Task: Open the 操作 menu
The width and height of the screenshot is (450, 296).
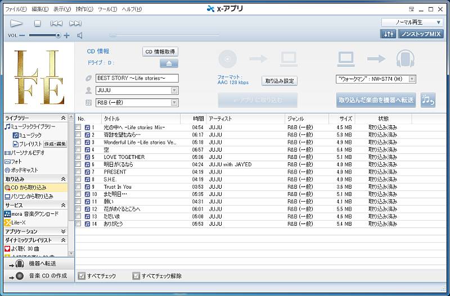Action: click(x=84, y=9)
